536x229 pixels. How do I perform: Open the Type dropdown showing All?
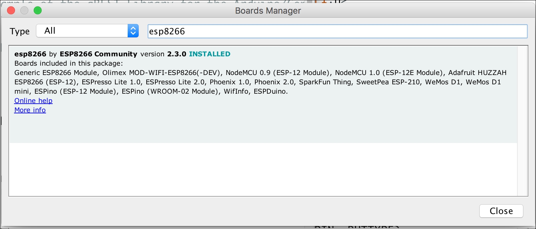pos(87,31)
